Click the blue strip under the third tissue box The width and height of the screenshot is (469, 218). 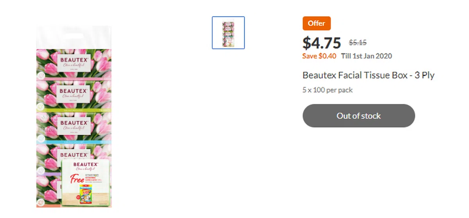pos(74,143)
